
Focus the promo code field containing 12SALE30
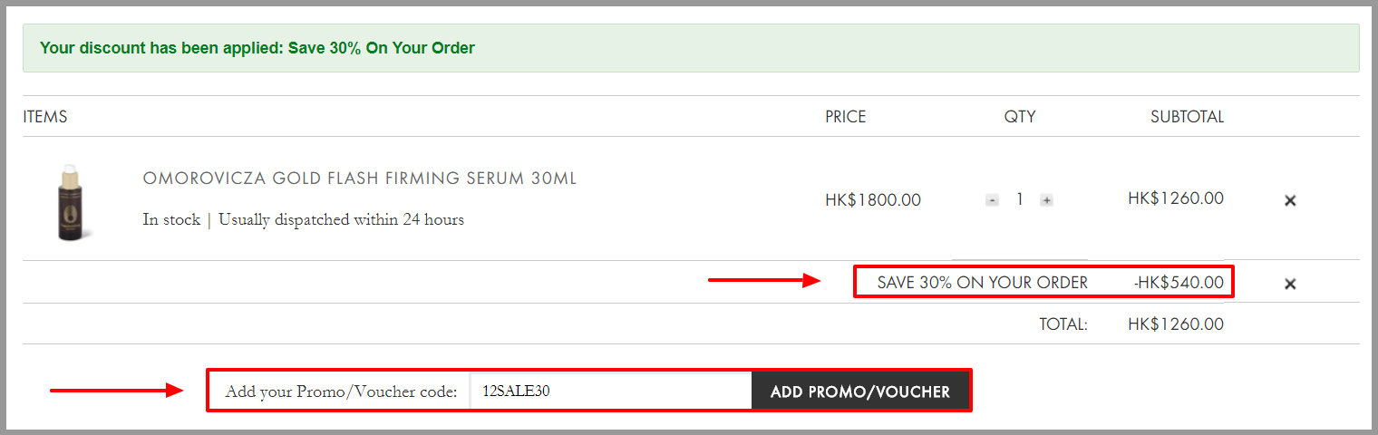pyautogui.click(x=610, y=391)
